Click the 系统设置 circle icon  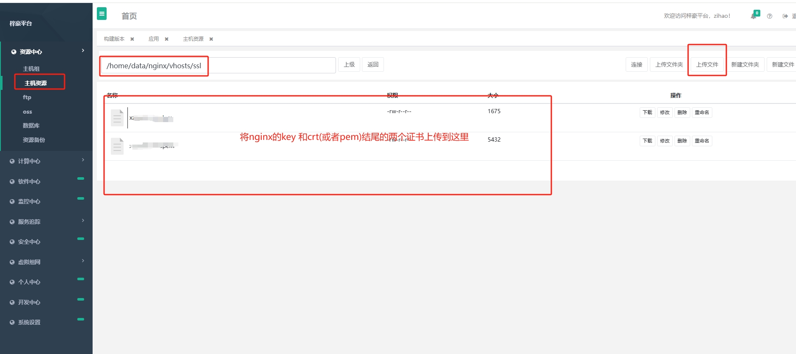click(x=12, y=322)
